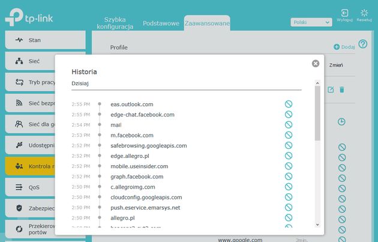Open history clock icon behind dialog

click(341, 122)
